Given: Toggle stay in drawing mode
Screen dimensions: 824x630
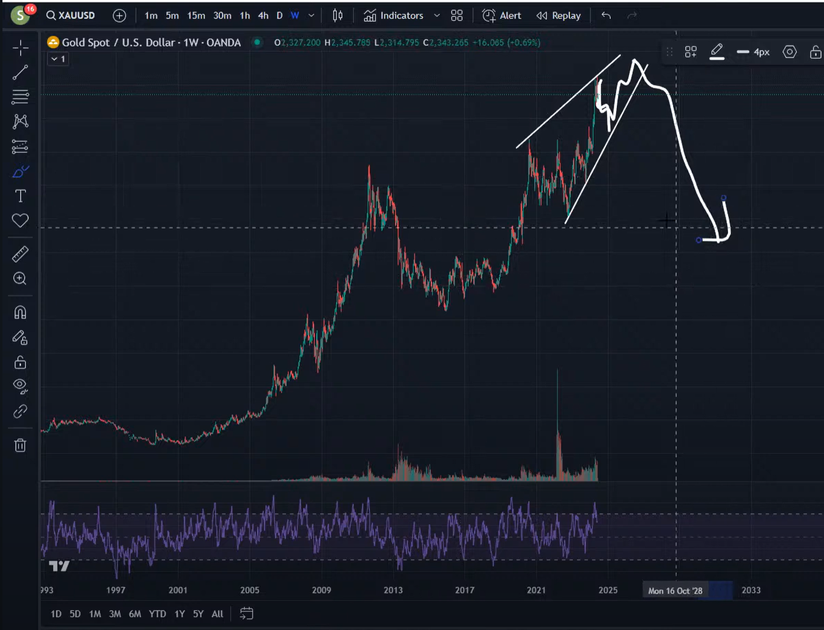Looking at the screenshot, I should coord(20,338).
